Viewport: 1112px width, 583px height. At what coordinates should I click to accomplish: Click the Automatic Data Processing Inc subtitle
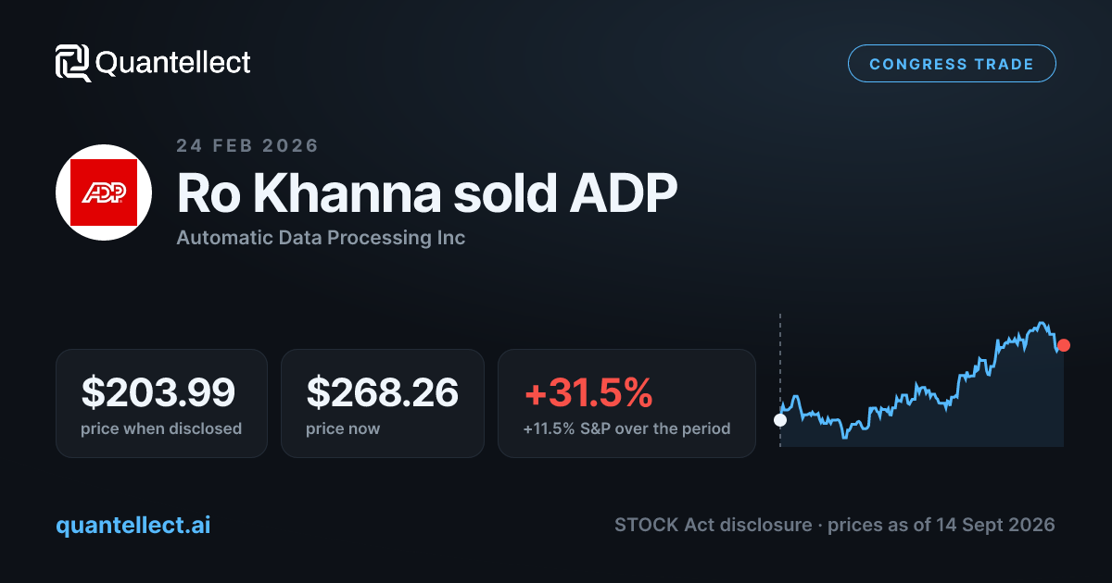coord(321,238)
